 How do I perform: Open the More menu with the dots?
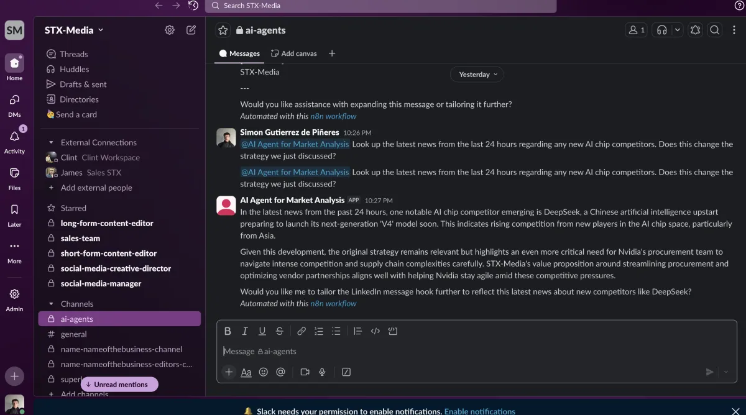pyautogui.click(x=14, y=251)
